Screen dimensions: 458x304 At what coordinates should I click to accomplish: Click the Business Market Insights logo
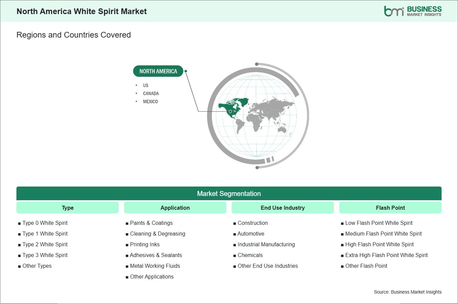pyautogui.click(x=413, y=11)
